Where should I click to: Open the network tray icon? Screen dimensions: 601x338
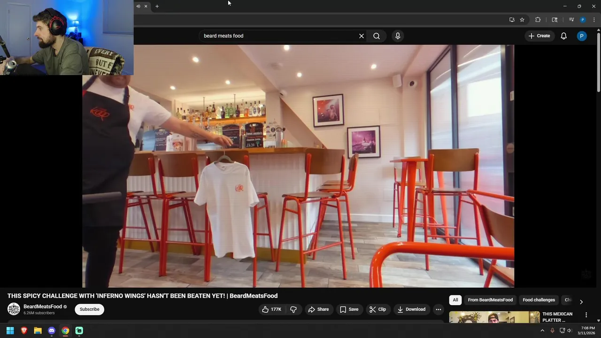562,330
